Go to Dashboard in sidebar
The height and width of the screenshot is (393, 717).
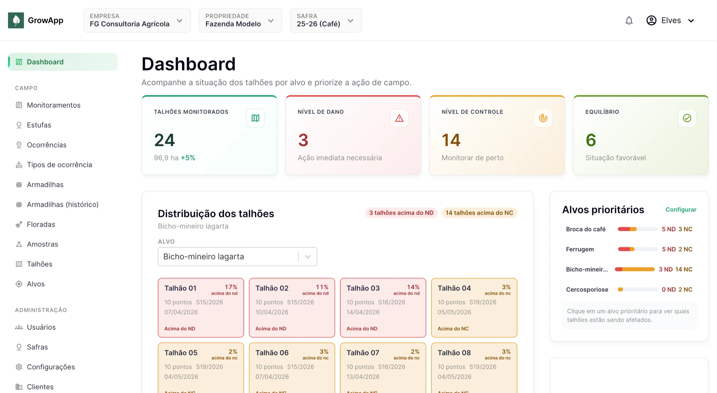(63, 62)
